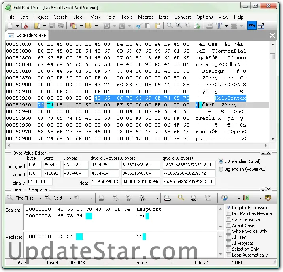Expand the Open file dropdown arrow
Screen dimensions: 283x272
click(45, 26)
